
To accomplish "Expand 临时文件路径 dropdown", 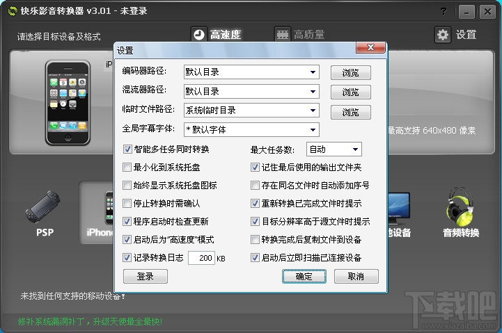I will (x=313, y=111).
